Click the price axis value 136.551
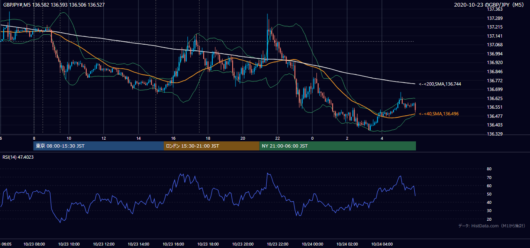530x248 pixels. 495,107
